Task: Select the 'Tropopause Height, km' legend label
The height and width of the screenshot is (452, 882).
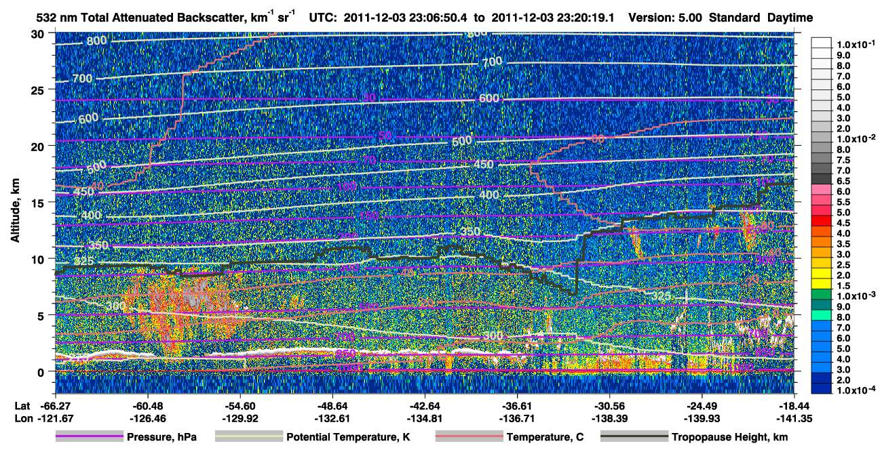Action: (729, 437)
